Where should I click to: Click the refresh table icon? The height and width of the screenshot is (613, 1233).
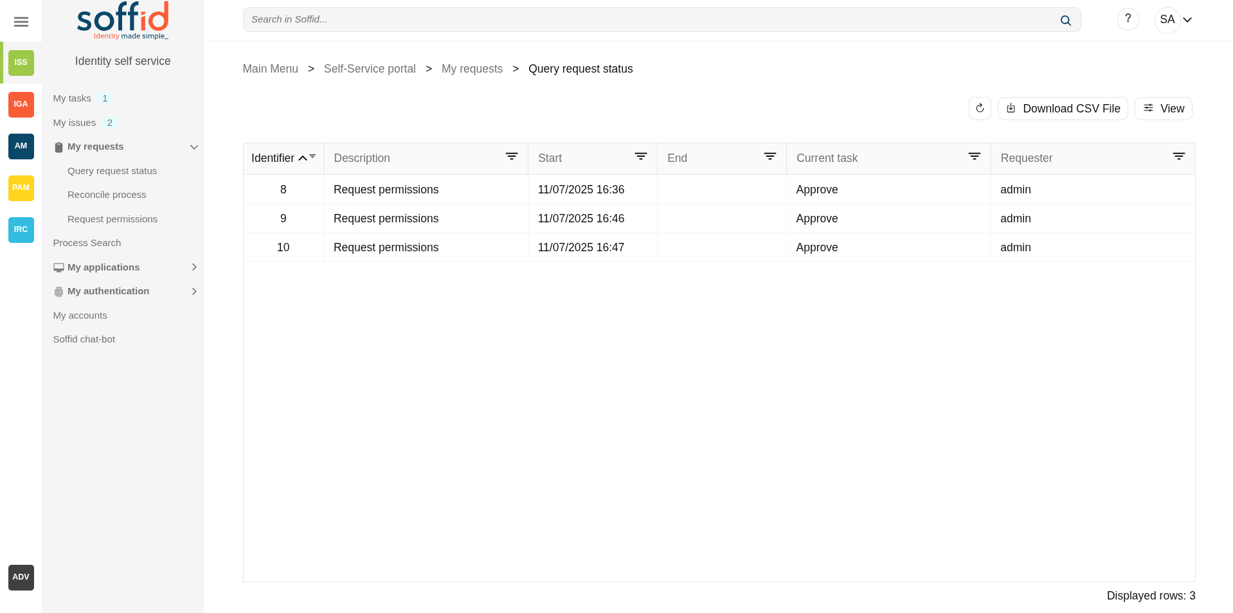[x=980, y=109]
